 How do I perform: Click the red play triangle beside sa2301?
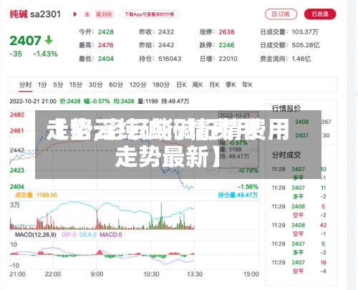75,14
